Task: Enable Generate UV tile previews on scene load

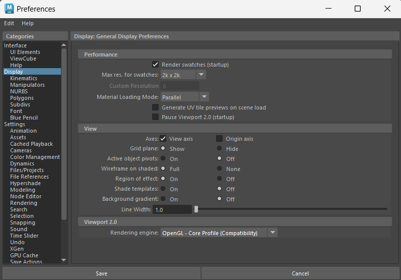Action: click(155, 107)
